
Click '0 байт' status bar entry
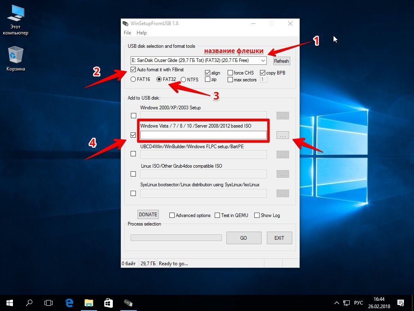pyautogui.click(x=129, y=264)
